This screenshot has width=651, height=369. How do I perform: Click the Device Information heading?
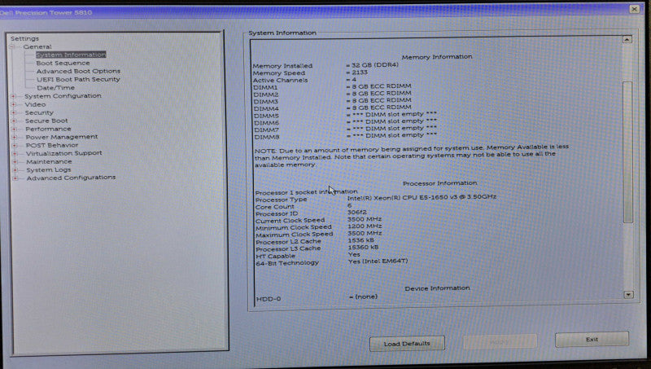437,288
